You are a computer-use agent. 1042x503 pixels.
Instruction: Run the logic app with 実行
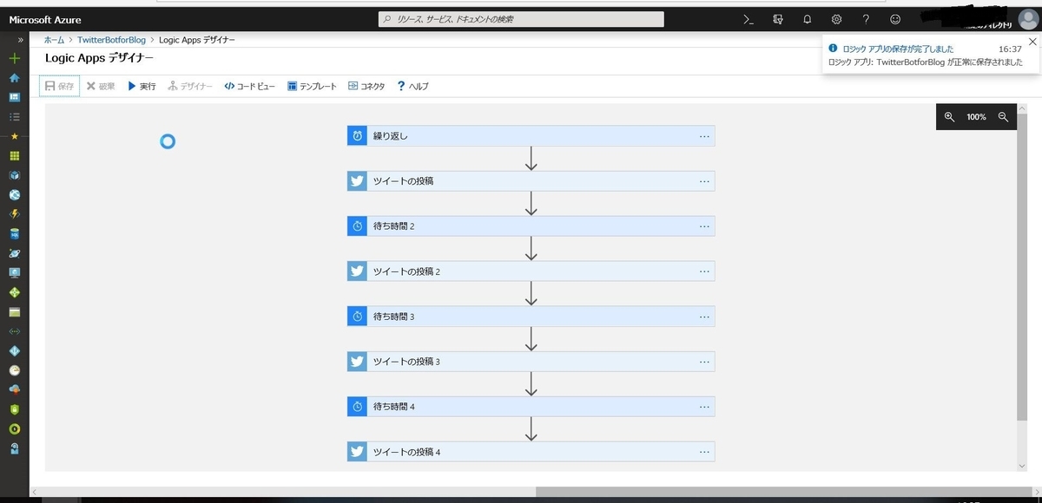(x=142, y=86)
